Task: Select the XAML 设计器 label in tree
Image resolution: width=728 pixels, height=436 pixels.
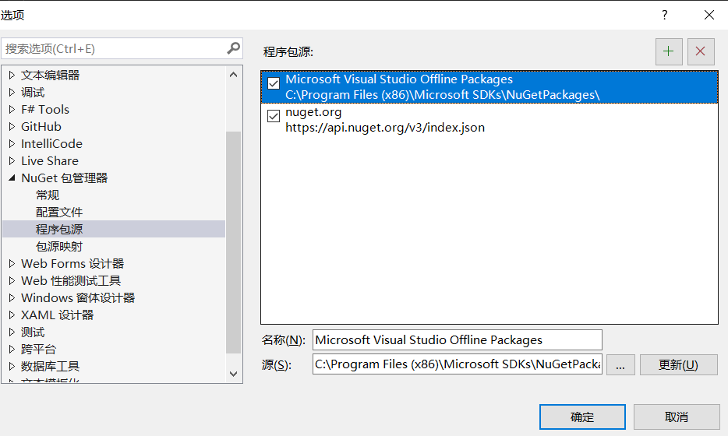Action: (x=58, y=315)
